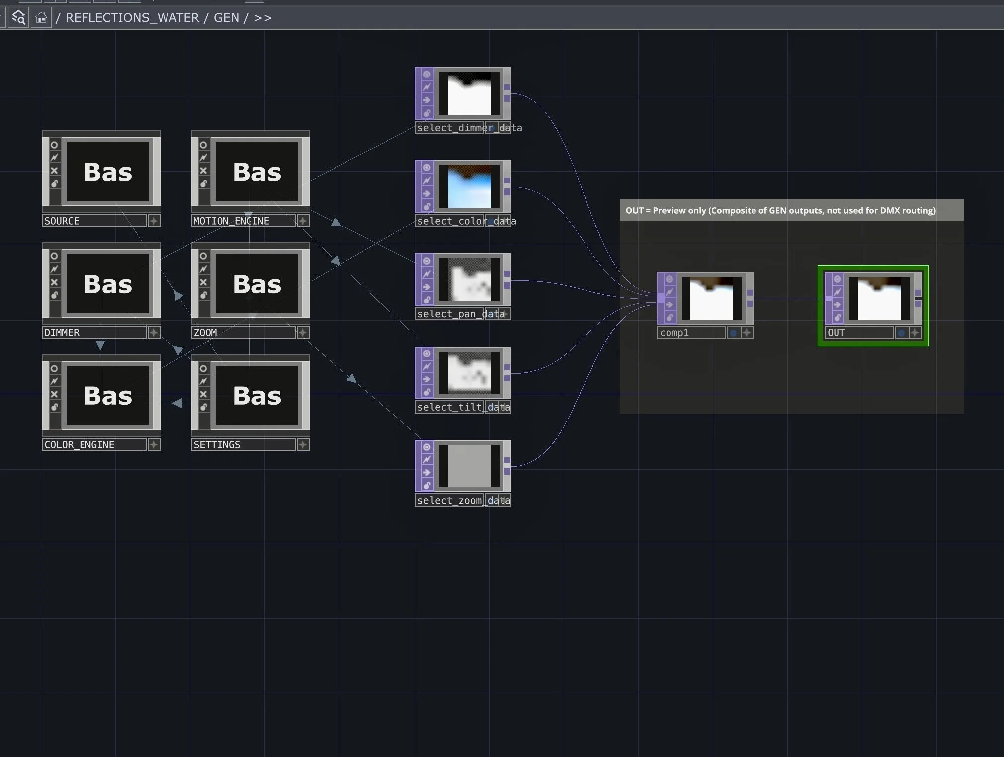The width and height of the screenshot is (1004, 757).
Task: Click GEN in the breadcrumb path
Action: [227, 18]
